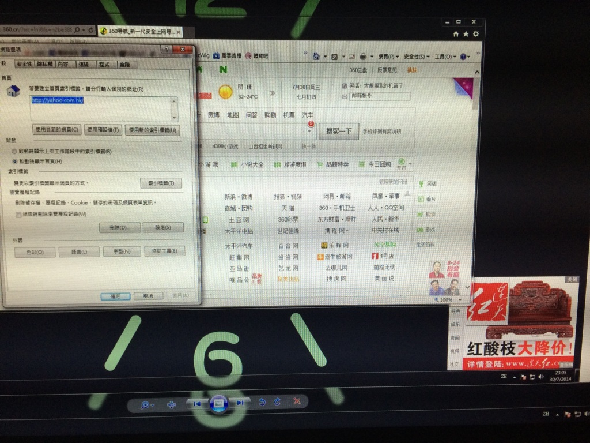Open zoom control in Photo Viewer toolbar
The height and width of the screenshot is (443, 590).
click(146, 404)
